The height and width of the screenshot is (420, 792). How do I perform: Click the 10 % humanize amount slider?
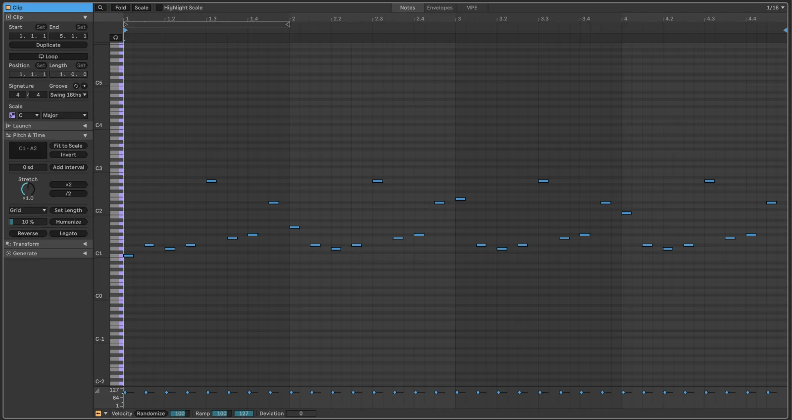[x=28, y=222]
